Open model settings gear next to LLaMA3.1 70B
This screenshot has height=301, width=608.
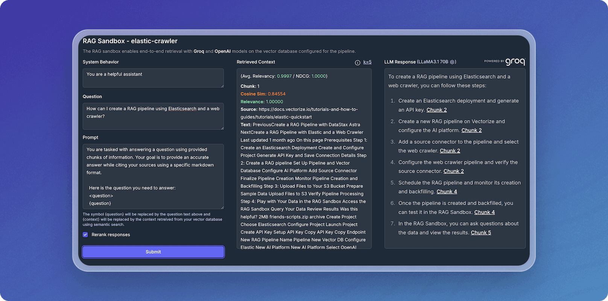point(452,62)
